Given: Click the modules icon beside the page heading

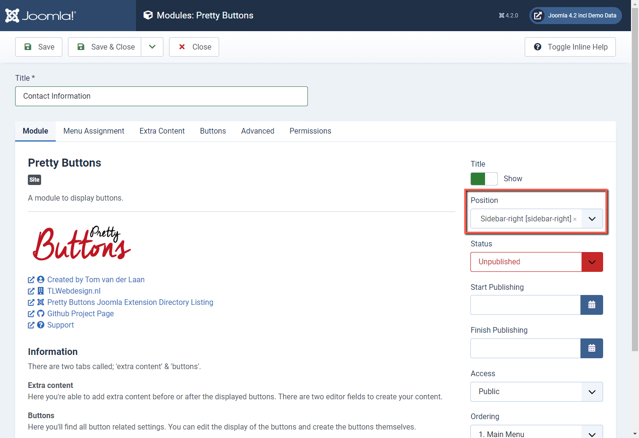Looking at the screenshot, I should [x=148, y=15].
